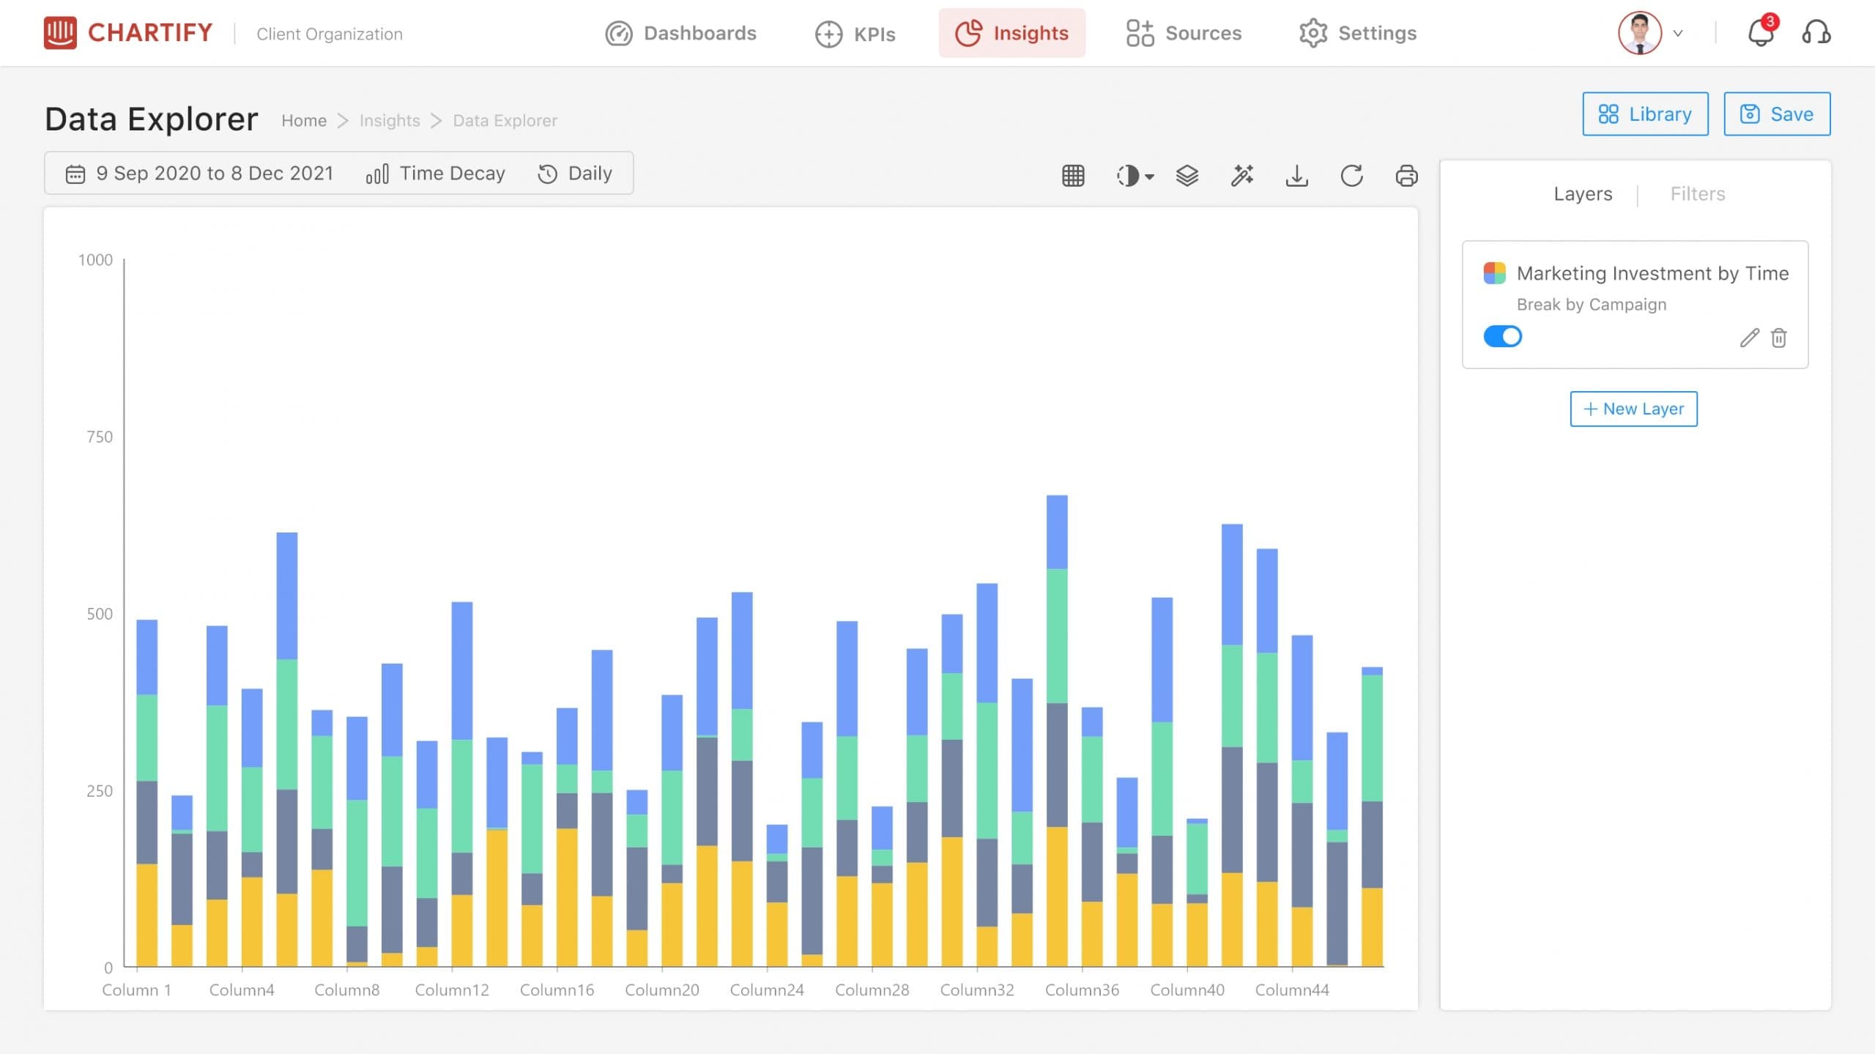Click the stacked layers toolbar icon
The height and width of the screenshot is (1054, 1875).
pos(1187,176)
